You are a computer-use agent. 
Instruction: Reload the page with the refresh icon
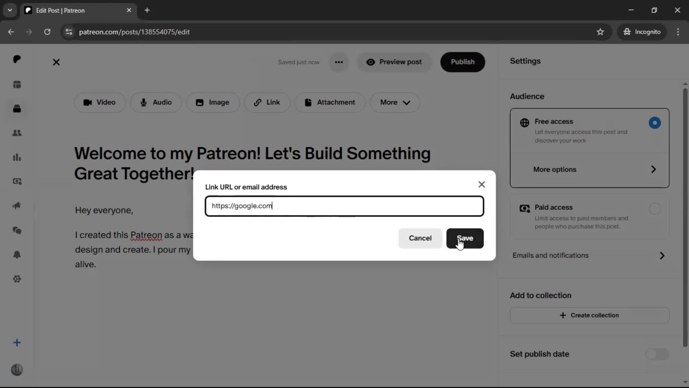click(x=47, y=32)
